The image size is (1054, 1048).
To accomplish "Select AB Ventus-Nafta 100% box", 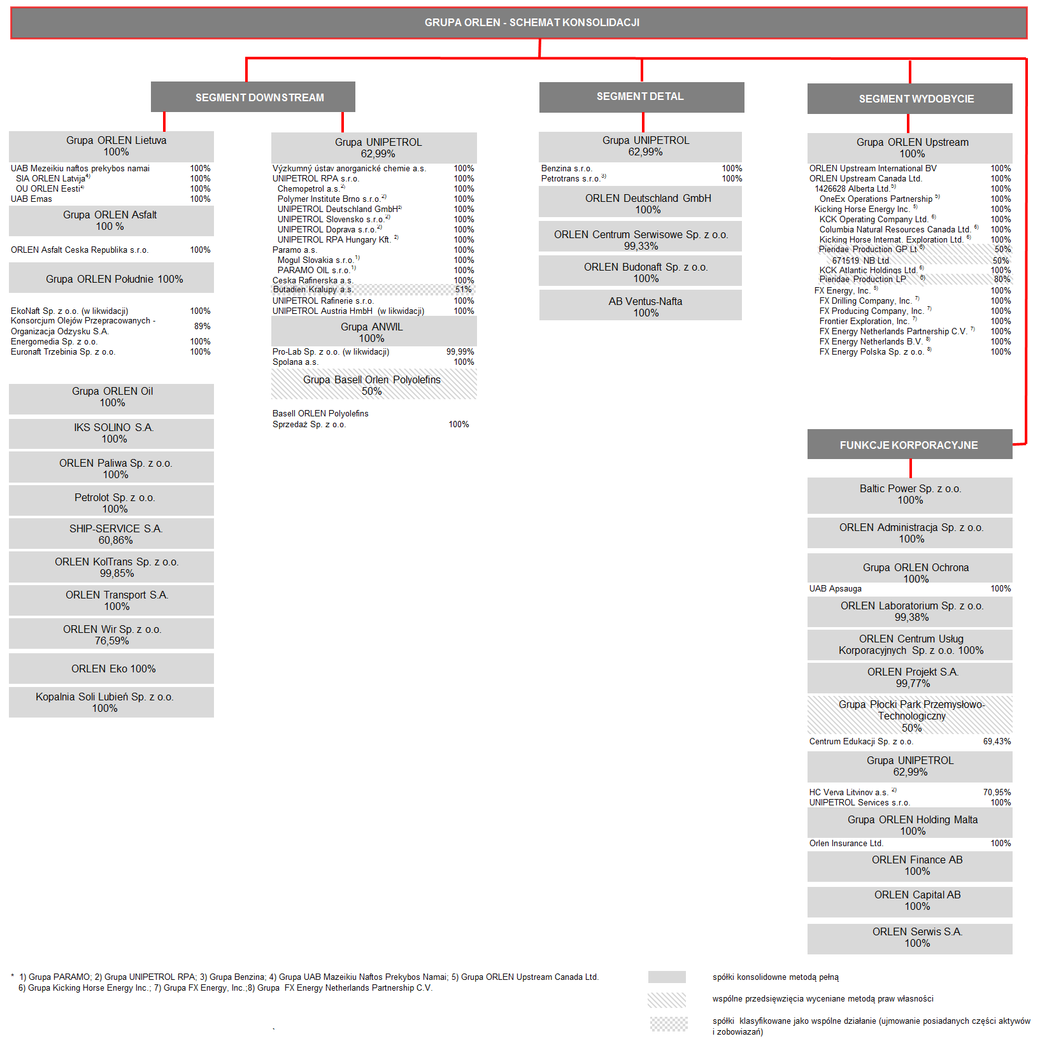I will (x=640, y=306).
